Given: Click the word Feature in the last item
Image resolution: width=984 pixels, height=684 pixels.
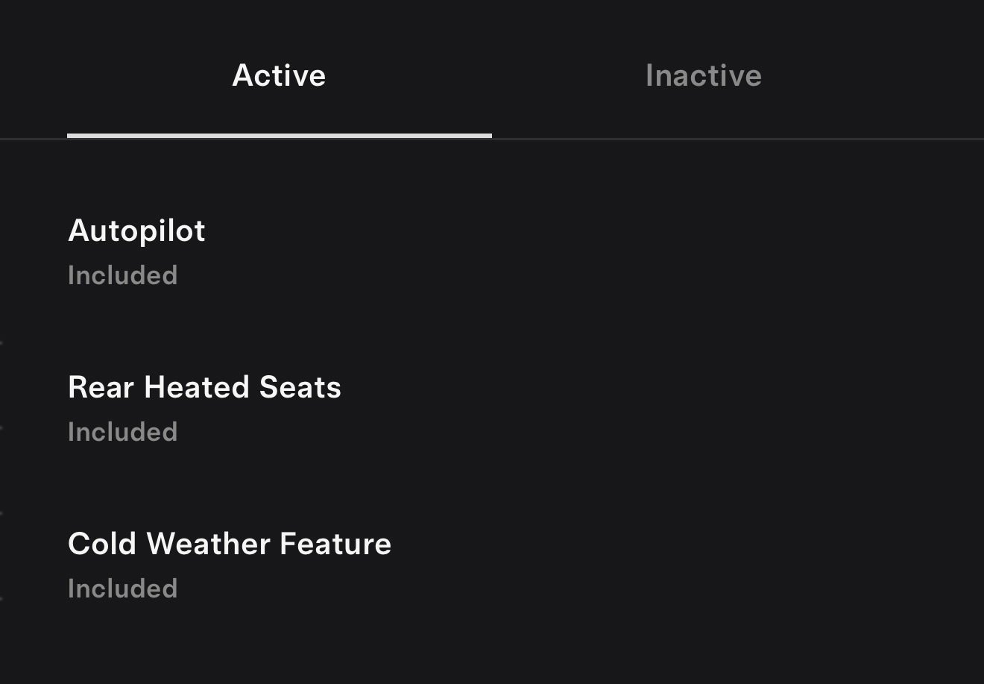Looking at the screenshot, I should point(335,545).
